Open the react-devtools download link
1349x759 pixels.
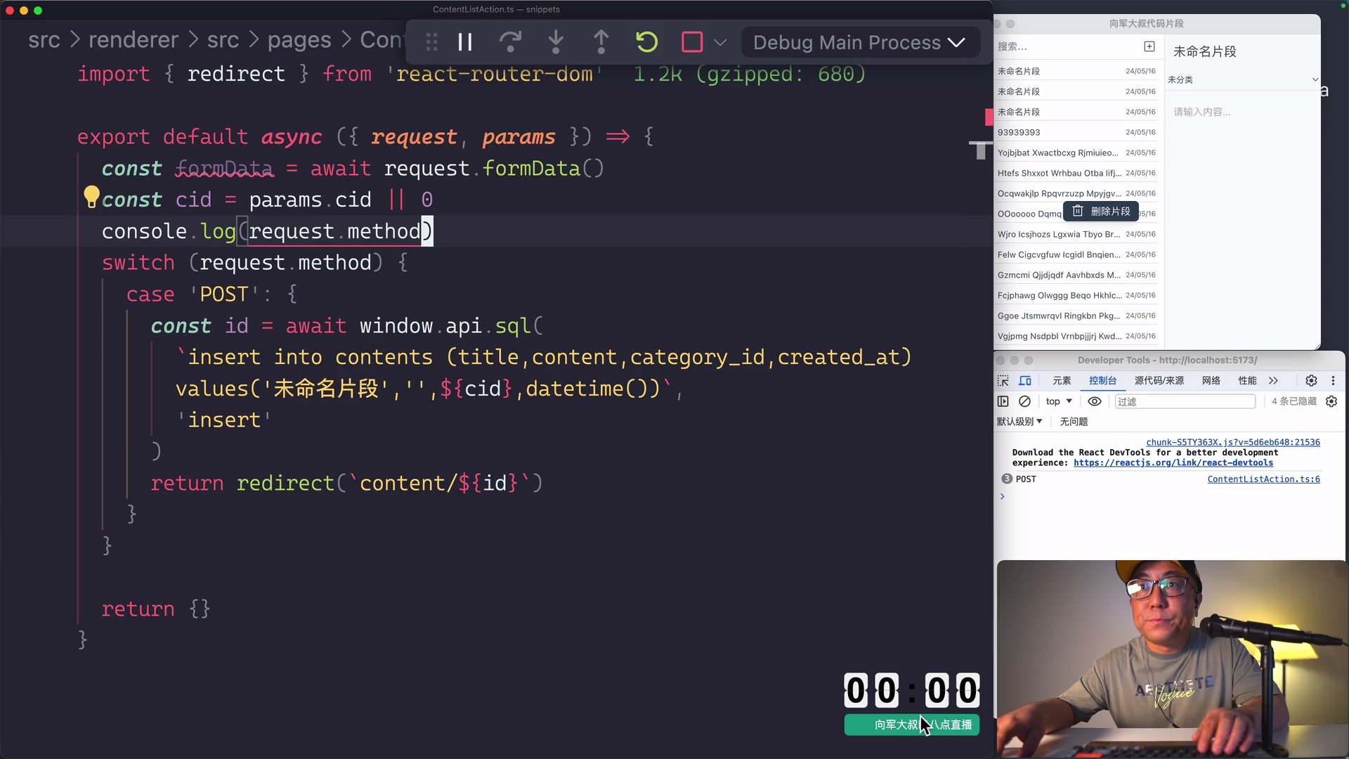[1173, 463]
